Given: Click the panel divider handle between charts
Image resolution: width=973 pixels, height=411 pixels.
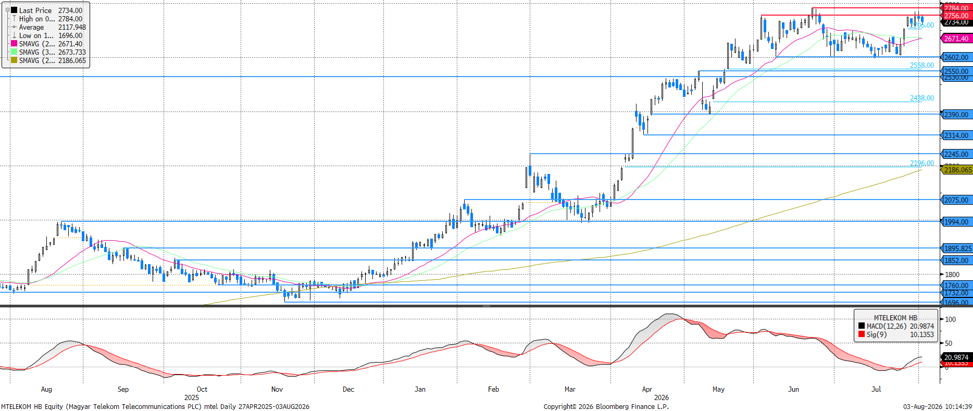Looking at the screenshot, I should [486, 306].
